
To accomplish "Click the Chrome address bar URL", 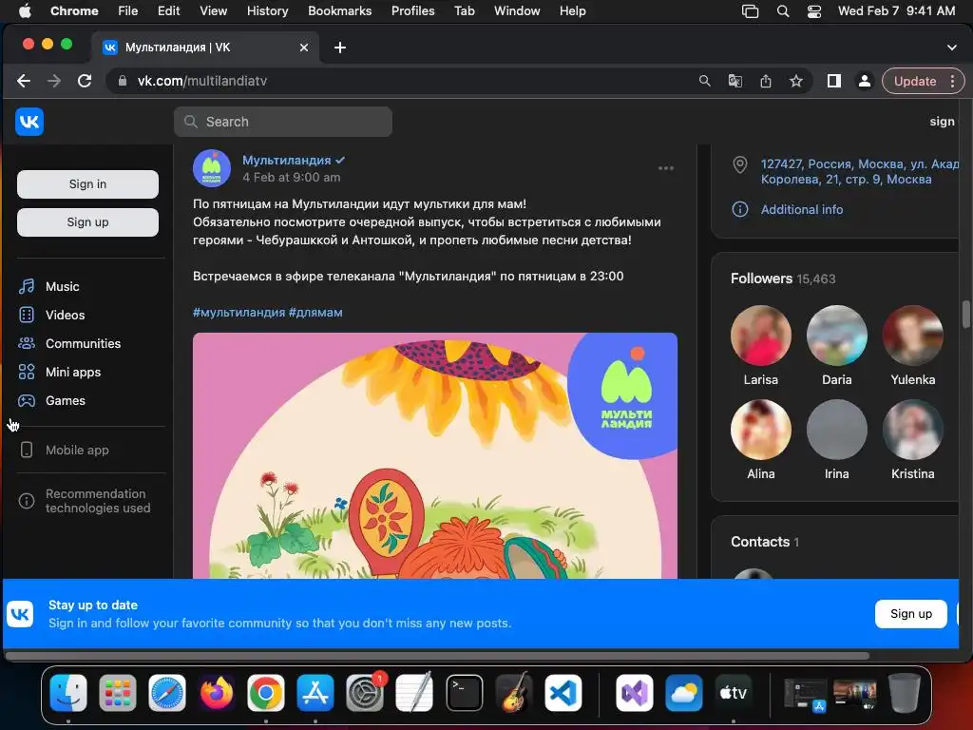I will pos(202,81).
